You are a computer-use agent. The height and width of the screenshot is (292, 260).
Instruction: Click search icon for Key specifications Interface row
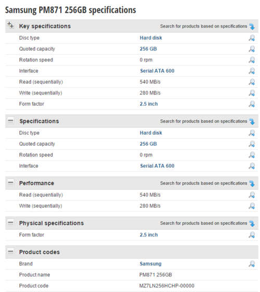pos(252,71)
